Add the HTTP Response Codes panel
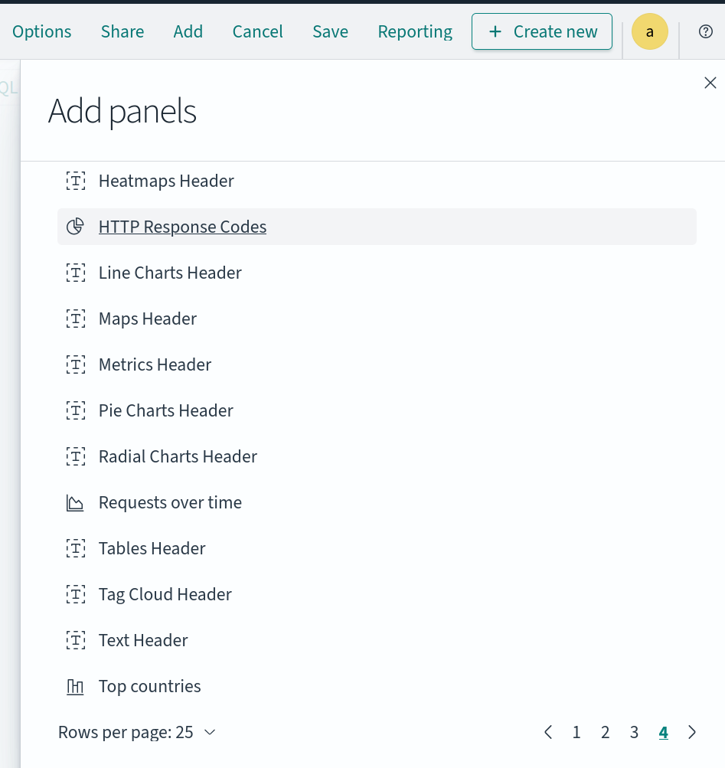The image size is (725, 768). point(182,227)
